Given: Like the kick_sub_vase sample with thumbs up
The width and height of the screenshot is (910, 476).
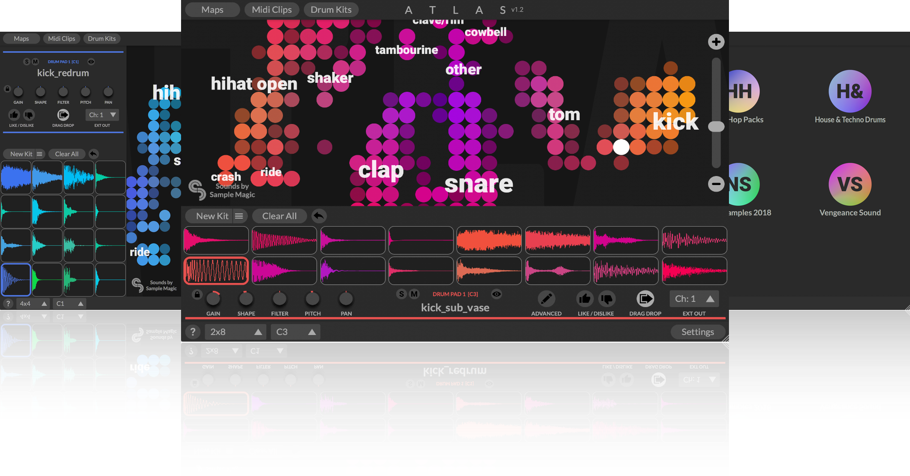Looking at the screenshot, I should pos(585,299).
